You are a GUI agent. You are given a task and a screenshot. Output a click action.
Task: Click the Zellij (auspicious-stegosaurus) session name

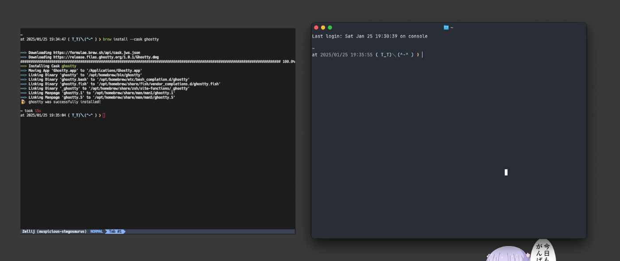[54, 231]
